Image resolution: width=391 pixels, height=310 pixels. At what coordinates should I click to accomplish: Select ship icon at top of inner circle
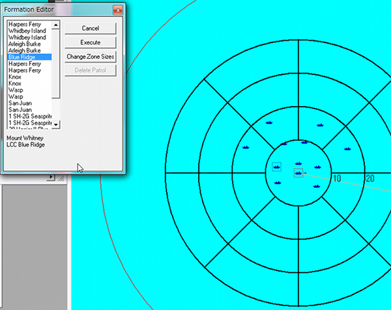tap(304, 142)
